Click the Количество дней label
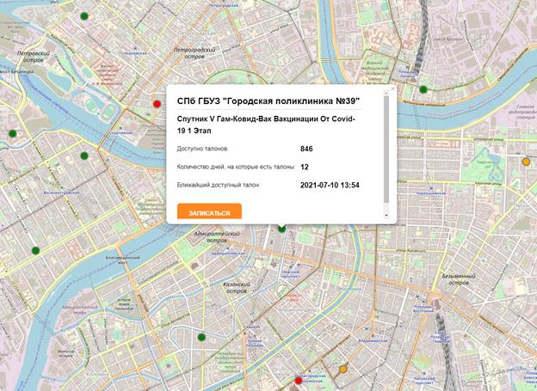 pyautogui.click(x=236, y=167)
